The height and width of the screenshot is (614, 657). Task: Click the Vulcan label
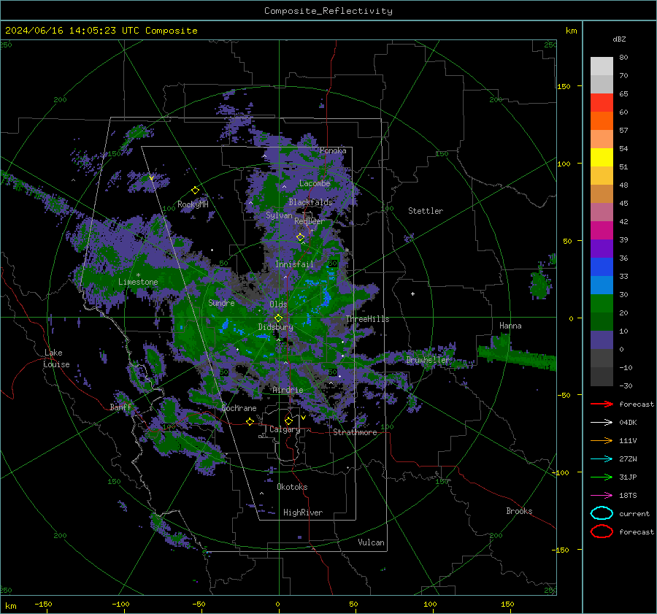coord(371,542)
